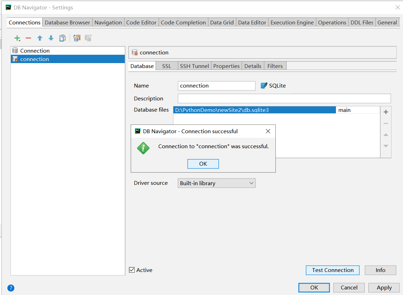Click the remove connection icon
Screen dimensions: 403x295
(28, 38)
